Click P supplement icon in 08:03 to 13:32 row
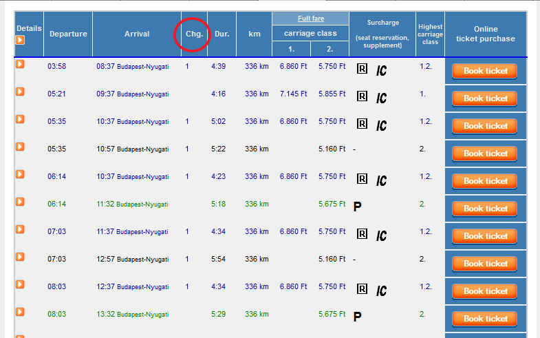Viewport: 540px width, 338px height. (358, 317)
